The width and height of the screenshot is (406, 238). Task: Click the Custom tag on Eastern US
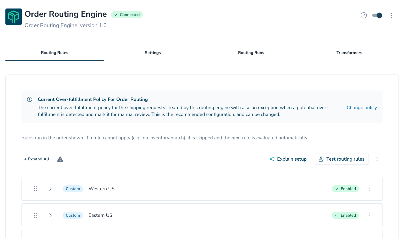(x=73, y=215)
